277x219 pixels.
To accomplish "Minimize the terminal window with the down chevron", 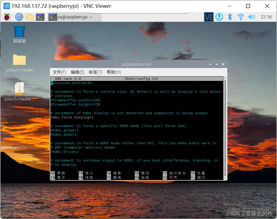I will click(x=210, y=64).
